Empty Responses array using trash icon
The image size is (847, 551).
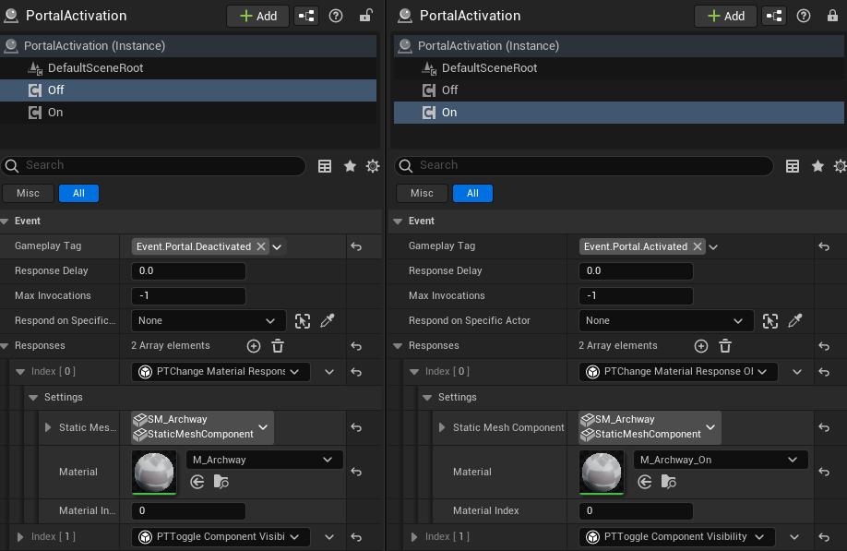pyautogui.click(x=278, y=345)
